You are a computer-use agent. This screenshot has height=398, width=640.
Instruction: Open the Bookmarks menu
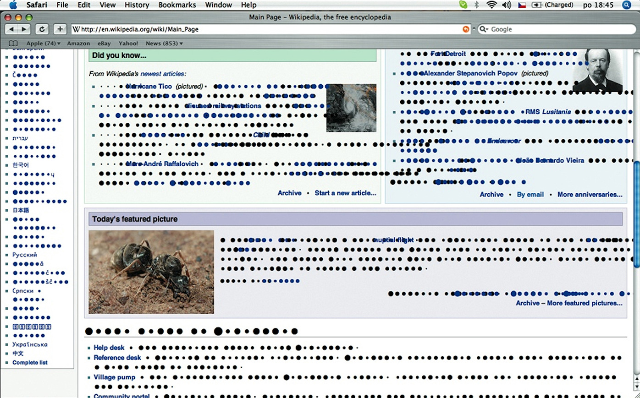coord(177,5)
